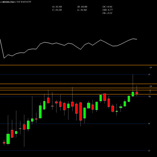Click the '19' level label
This screenshot has width=157, height=157.
click(150, 68)
